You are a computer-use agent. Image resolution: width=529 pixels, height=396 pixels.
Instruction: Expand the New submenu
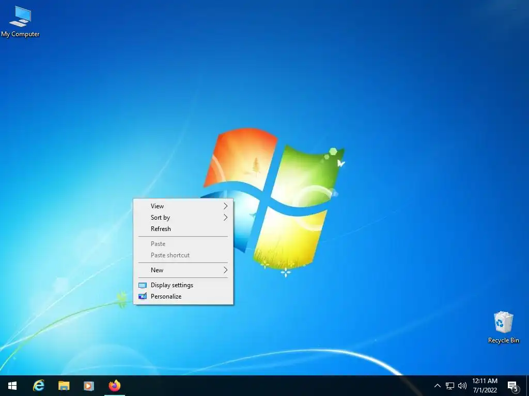[x=183, y=270]
